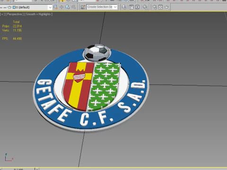Viewport: 227px width, 170px height.
Task: Open the Curve Editor icon
Action: 131,7
